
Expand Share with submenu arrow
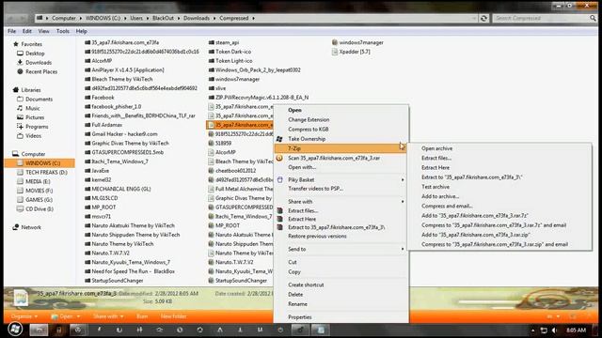pyautogui.click(x=403, y=201)
